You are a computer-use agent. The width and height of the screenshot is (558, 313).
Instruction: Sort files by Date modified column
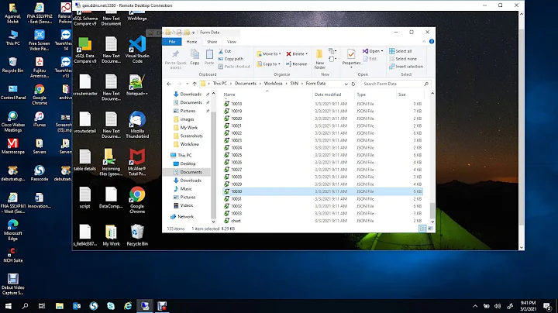click(329, 94)
